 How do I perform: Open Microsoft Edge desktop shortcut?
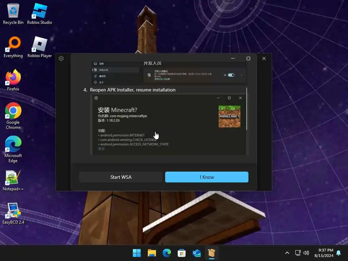point(13,149)
